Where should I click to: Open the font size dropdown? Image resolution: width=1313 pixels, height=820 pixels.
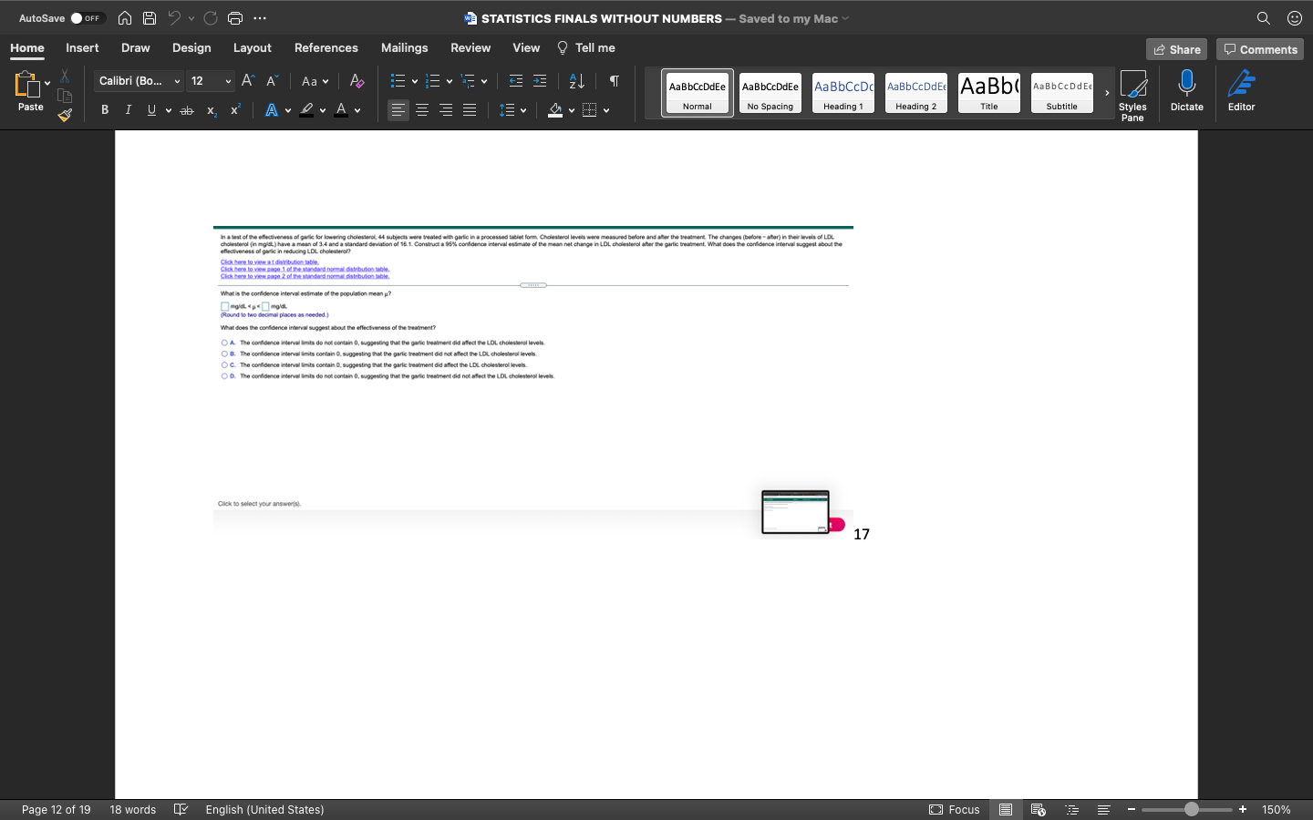[x=228, y=81]
